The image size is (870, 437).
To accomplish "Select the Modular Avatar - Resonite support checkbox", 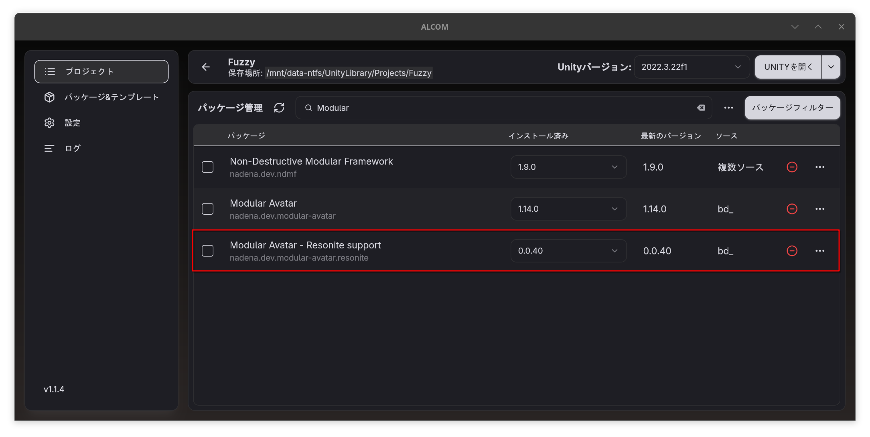I will click(x=207, y=251).
